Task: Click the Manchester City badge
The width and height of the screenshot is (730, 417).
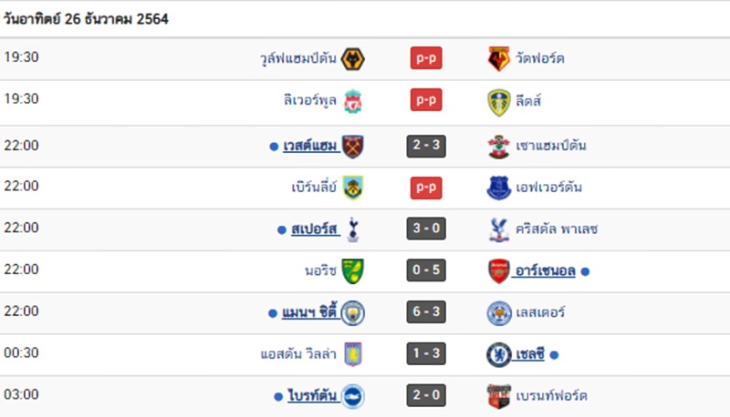Action: pos(353,313)
